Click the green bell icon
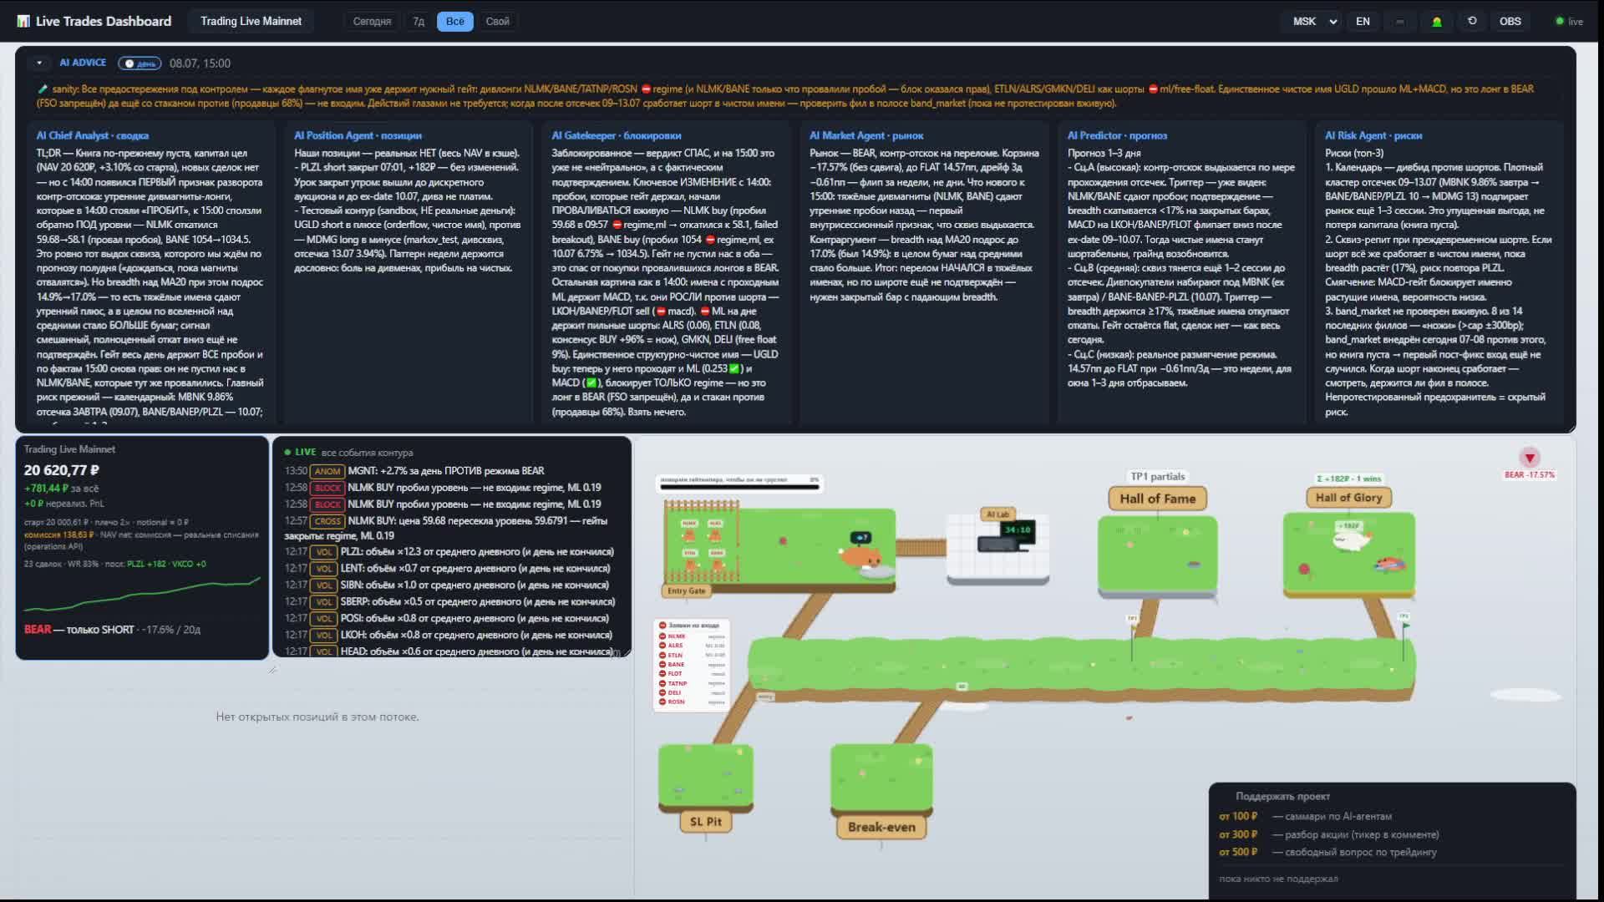The height and width of the screenshot is (902, 1604). [1436, 21]
